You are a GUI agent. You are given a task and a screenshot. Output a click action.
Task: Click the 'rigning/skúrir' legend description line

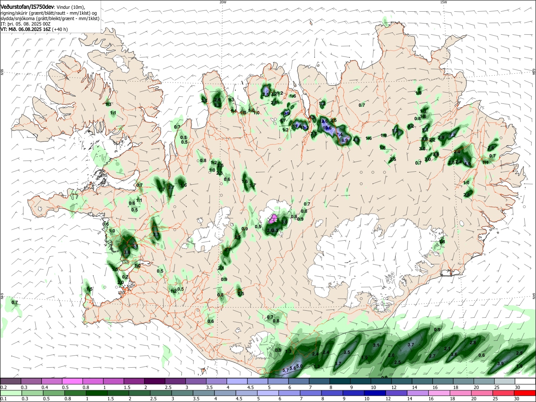click(x=48, y=13)
